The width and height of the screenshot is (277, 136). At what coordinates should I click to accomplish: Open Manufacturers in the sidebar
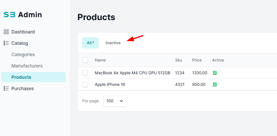(x=27, y=66)
